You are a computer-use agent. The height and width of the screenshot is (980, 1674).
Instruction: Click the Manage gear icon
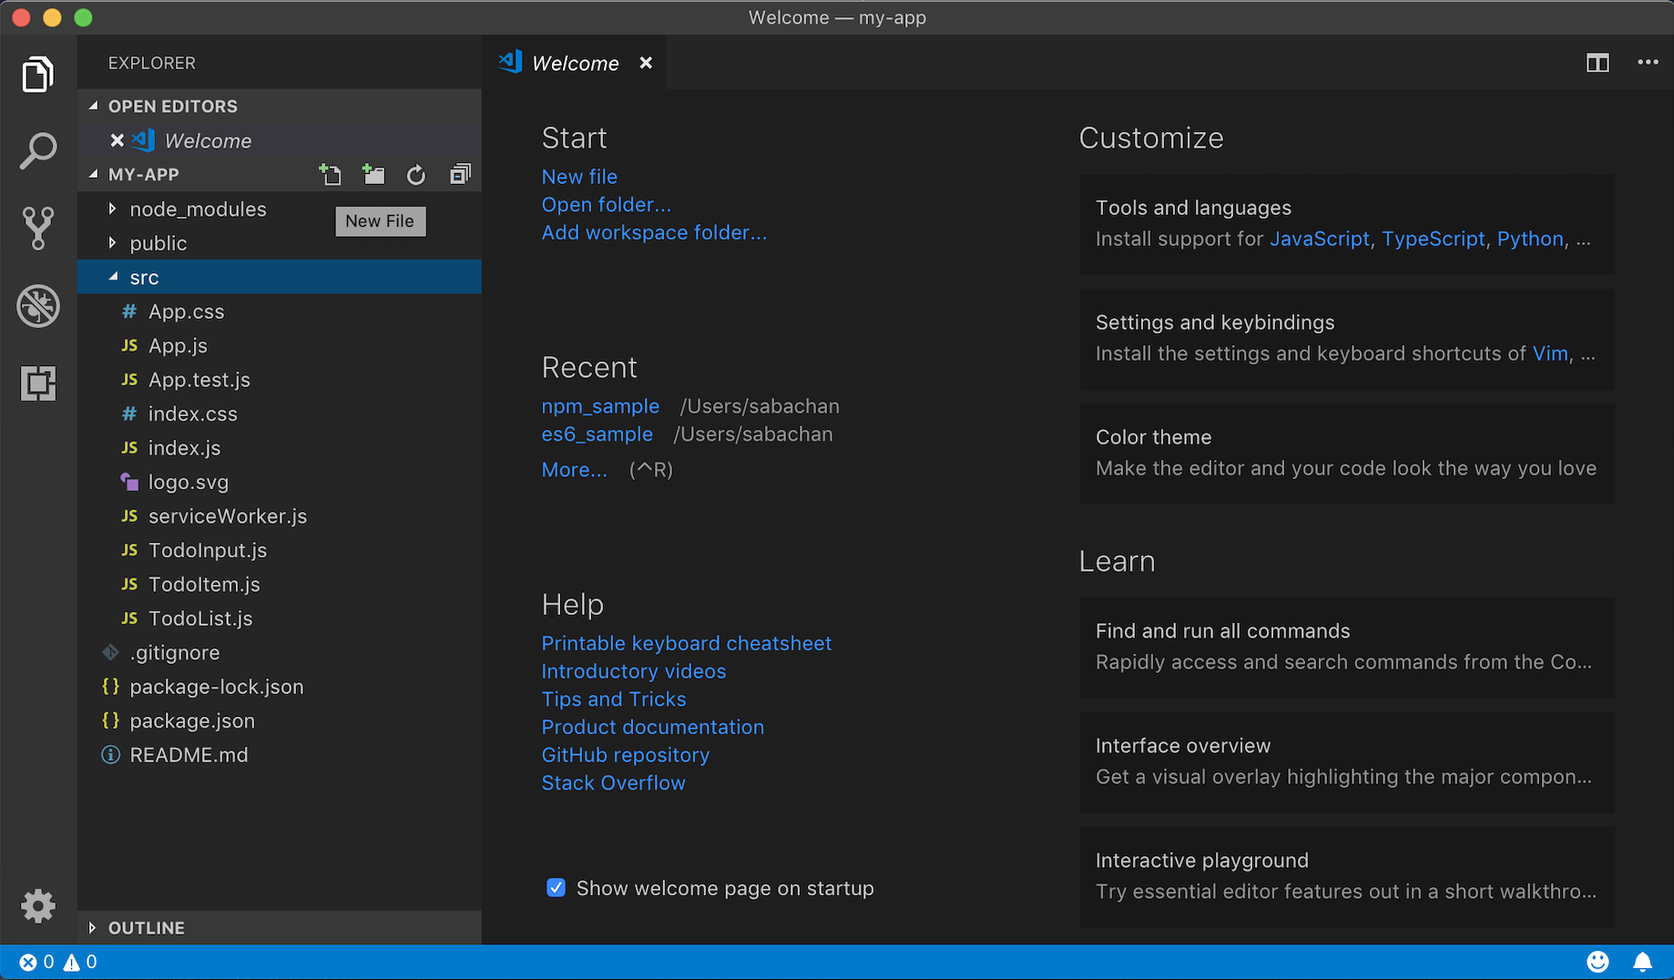38,906
